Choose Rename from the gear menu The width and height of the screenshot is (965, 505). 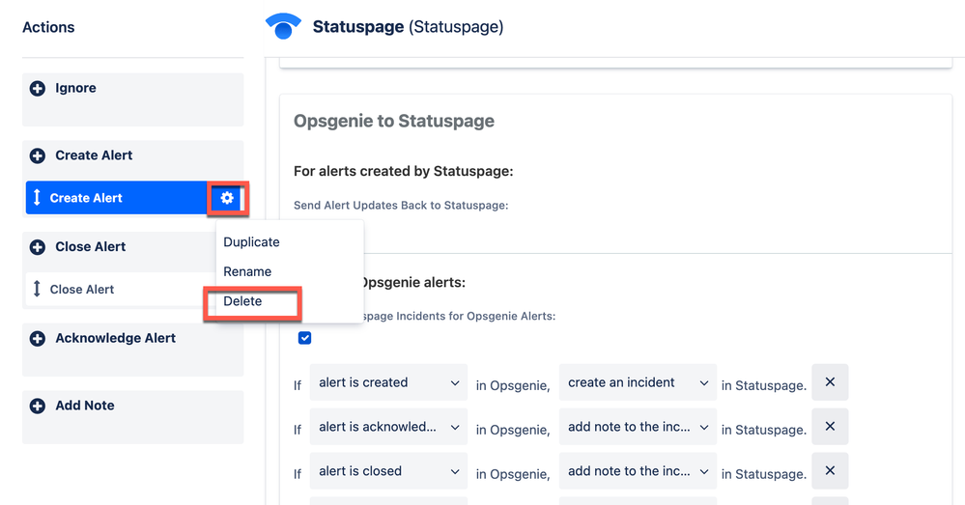(247, 271)
